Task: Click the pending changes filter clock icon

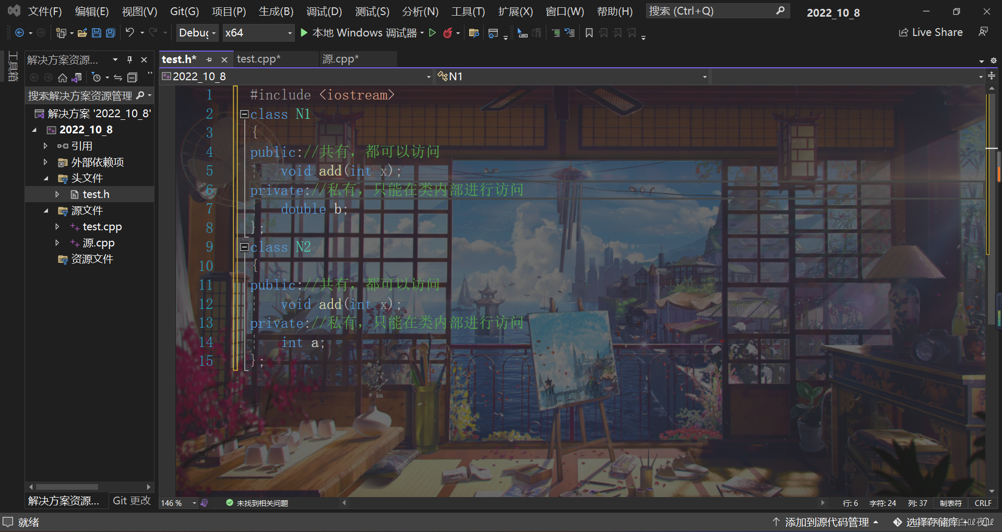Action: click(x=97, y=78)
